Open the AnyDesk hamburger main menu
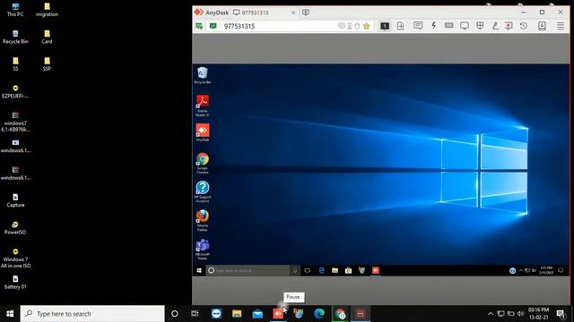This screenshot has width=574, height=322. click(561, 26)
